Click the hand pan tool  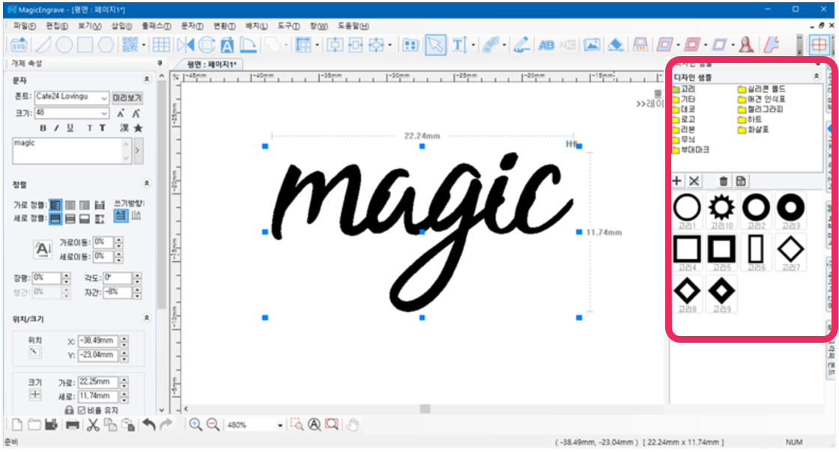(352, 425)
